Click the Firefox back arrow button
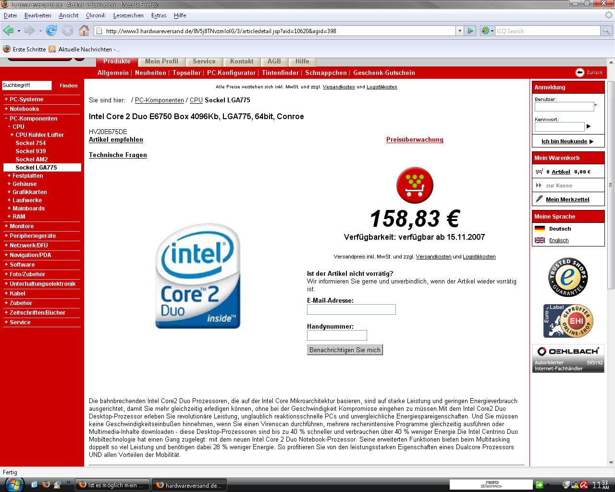Screen dimensions: 615x492 (8, 31)
